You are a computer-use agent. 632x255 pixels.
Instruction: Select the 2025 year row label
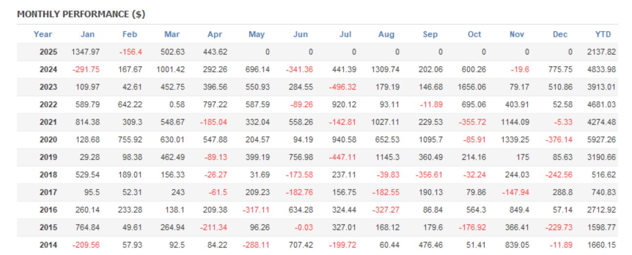coord(48,52)
